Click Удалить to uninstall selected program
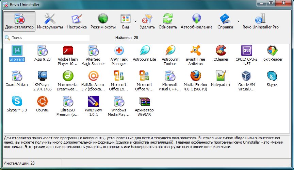Viewport: 294px width, 170px height. (147, 21)
